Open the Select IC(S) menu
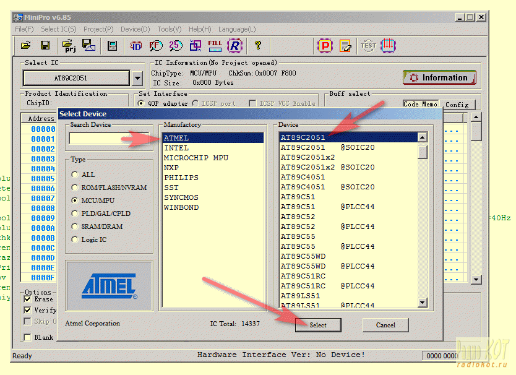The image size is (516, 375). tap(59, 29)
